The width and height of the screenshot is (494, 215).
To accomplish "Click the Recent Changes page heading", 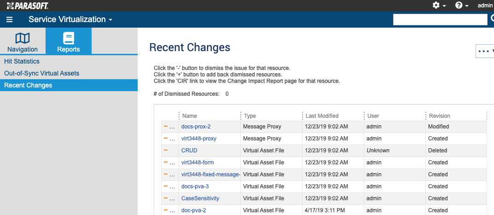I will click(190, 47).
